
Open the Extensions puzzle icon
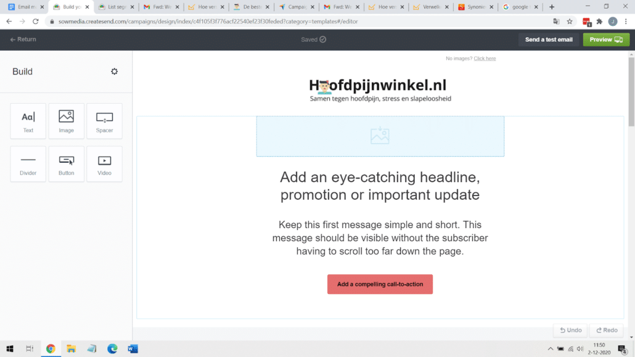pos(599,22)
